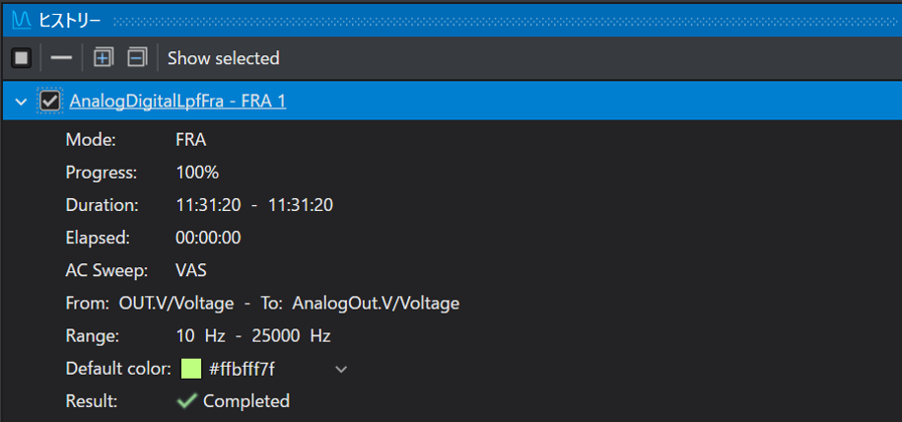Click the OUT.V/Voltage source text
This screenshot has height=422, width=902.
tap(176, 304)
